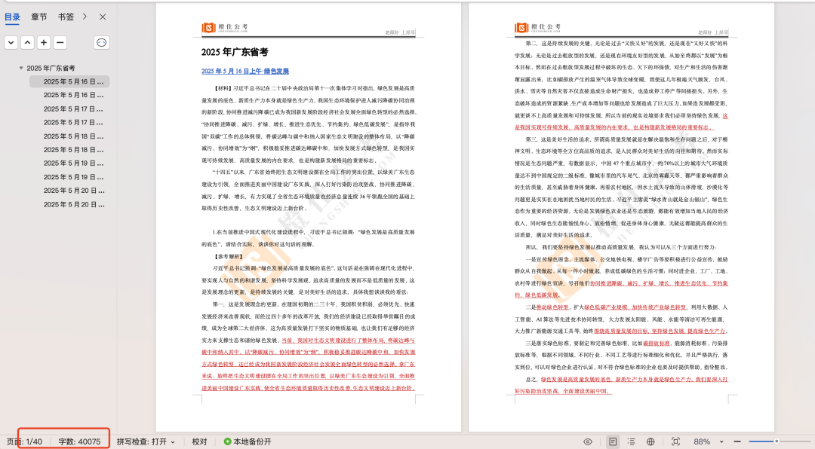Enter full screen view from status bar
The image size is (815, 449).
[675, 441]
